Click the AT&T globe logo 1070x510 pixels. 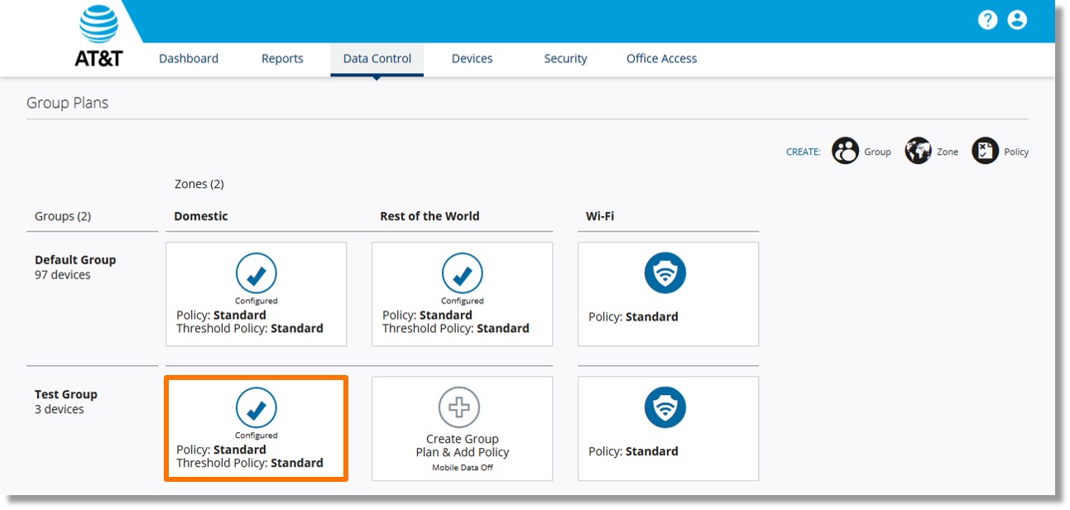98,24
